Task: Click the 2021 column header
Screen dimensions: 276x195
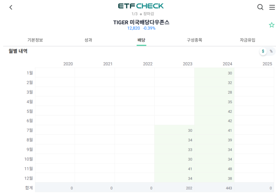Action: [108, 64]
